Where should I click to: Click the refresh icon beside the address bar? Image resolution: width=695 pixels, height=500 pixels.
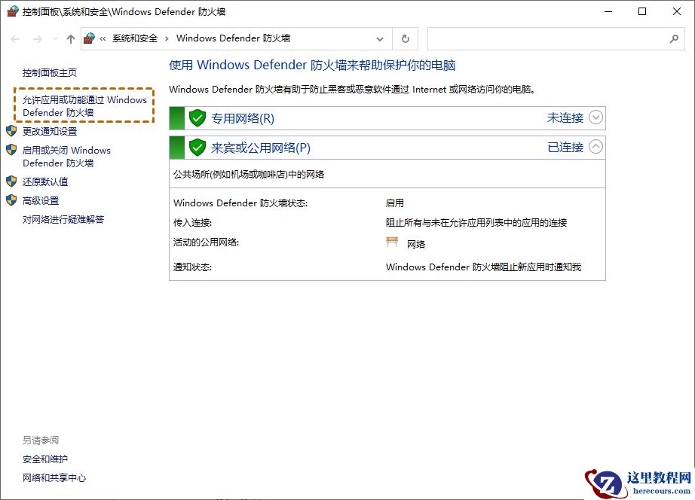tap(406, 38)
